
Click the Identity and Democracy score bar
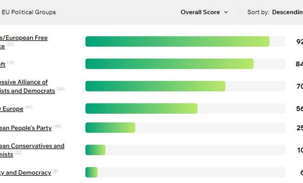coord(185,172)
